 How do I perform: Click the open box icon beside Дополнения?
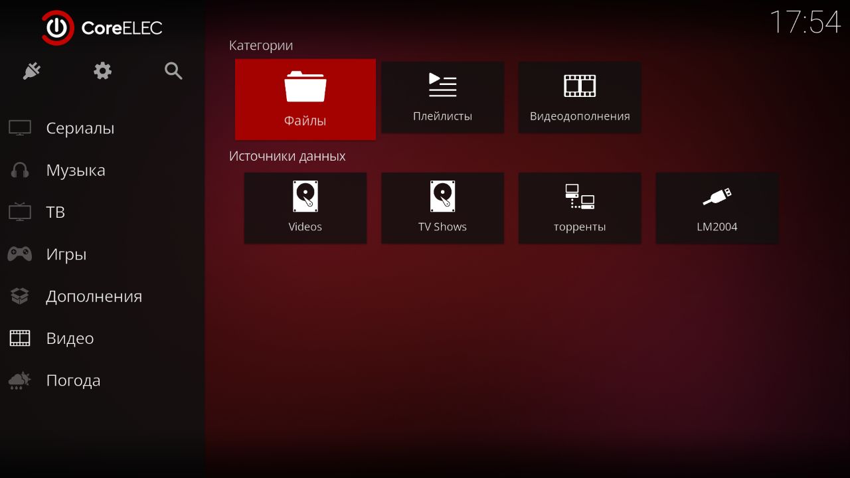coord(20,296)
